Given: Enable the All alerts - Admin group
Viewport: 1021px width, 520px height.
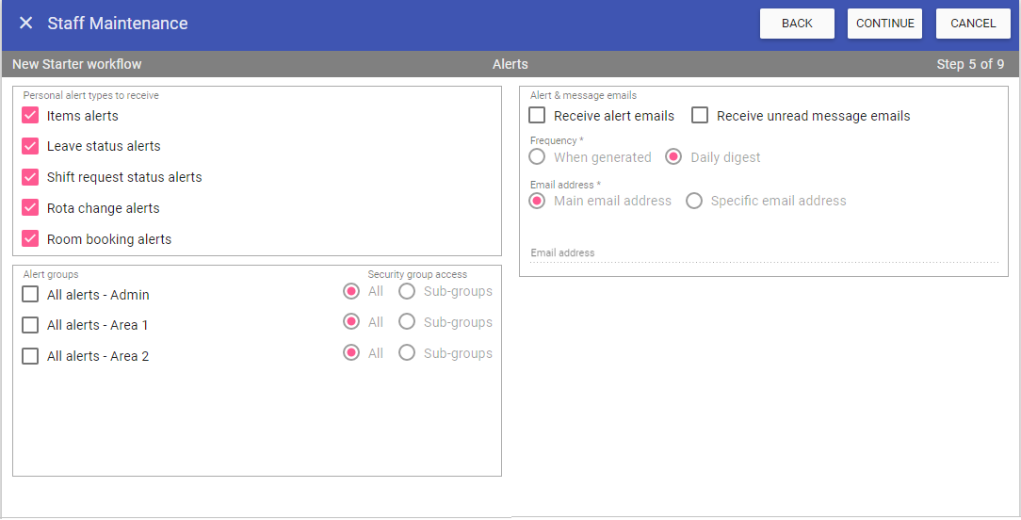Looking at the screenshot, I should click(x=30, y=295).
